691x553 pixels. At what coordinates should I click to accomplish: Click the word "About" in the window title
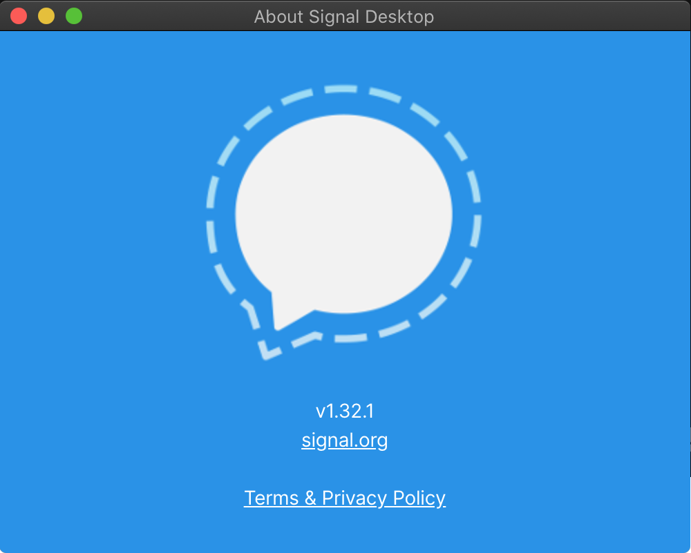pyautogui.click(x=278, y=17)
